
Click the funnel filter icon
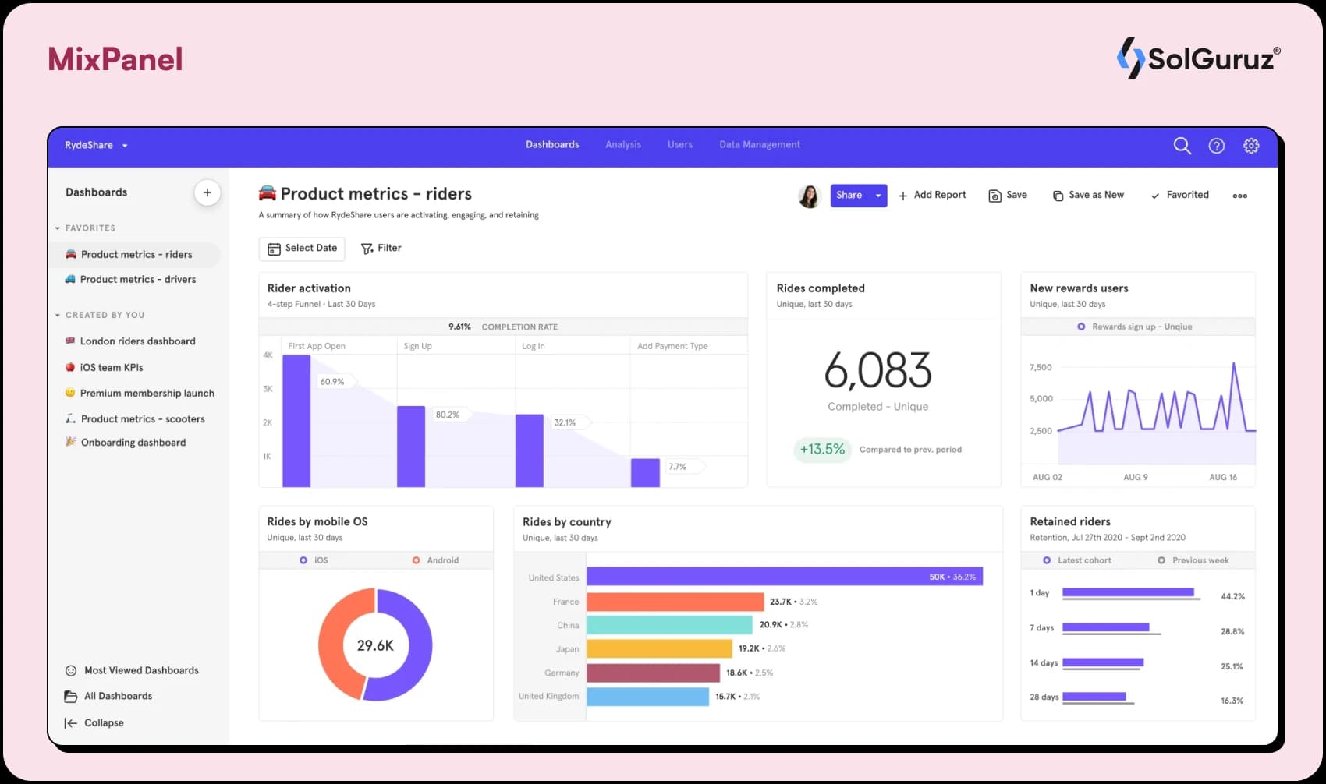click(367, 249)
